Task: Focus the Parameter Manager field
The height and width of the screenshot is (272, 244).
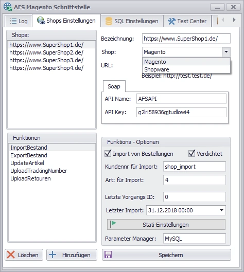Action: pyautogui.click(x=195, y=239)
